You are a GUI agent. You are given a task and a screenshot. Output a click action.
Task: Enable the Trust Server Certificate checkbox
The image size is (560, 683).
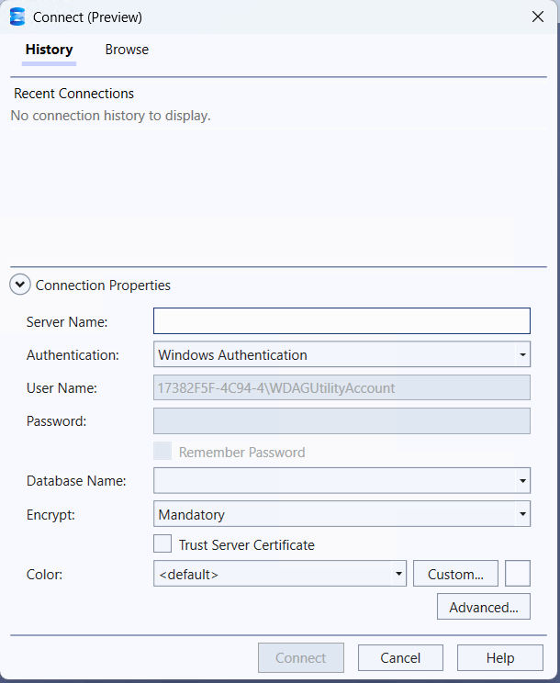click(162, 544)
